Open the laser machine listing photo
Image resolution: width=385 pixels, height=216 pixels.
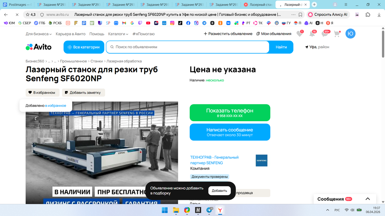pyautogui.click(x=102, y=153)
